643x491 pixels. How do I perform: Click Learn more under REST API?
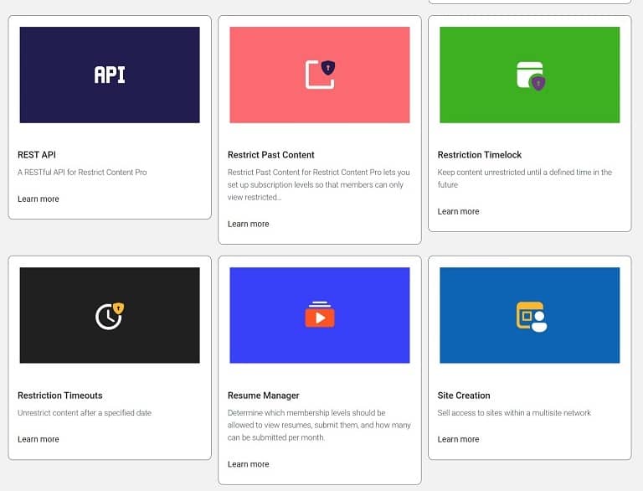tap(39, 199)
